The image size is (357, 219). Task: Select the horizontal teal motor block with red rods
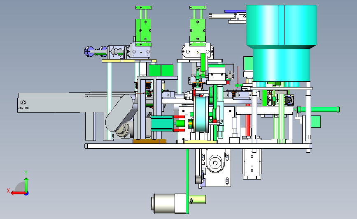162,123
